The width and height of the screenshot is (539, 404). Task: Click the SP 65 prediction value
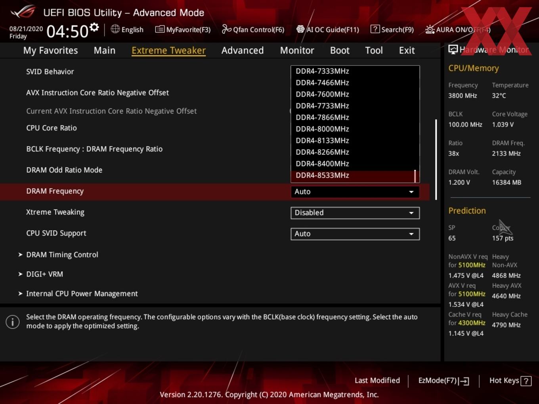coord(452,238)
